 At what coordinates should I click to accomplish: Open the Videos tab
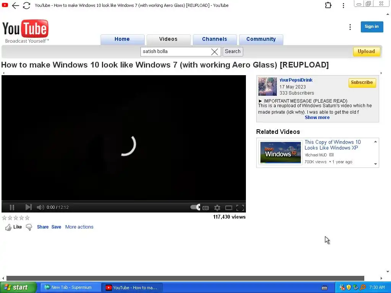point(168,39)
